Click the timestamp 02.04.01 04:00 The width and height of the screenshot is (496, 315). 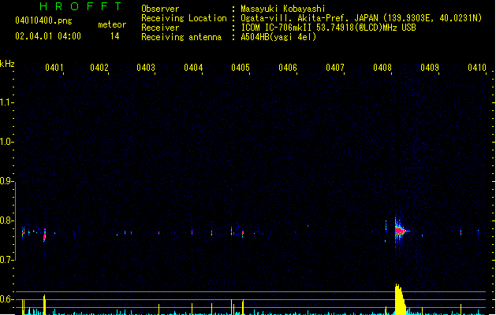[x=48, y=36]
